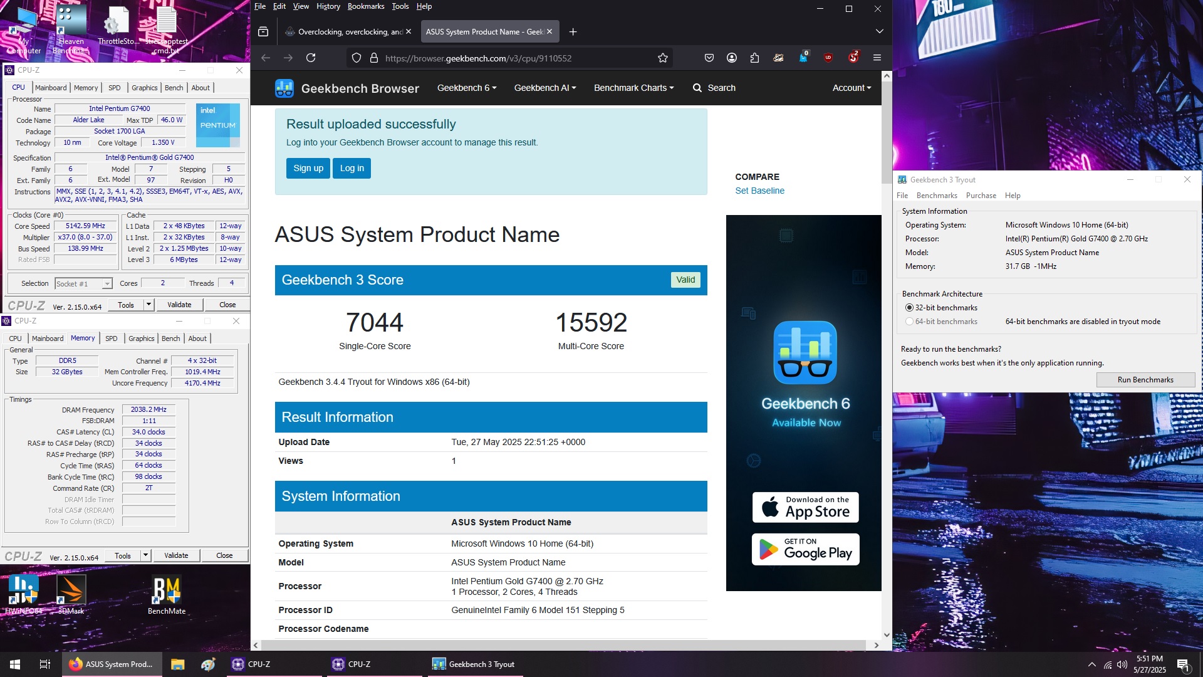This screenshot has height=677, width=1203.
Task: Expand Geekbench AI navbar dropdown
Action: pyautogui.click(x=545, y=88)
